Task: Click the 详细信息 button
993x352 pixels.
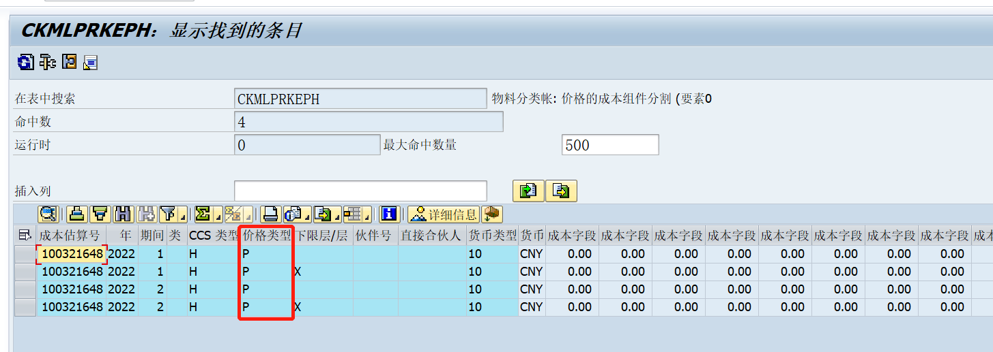Action: coord(444,214)
